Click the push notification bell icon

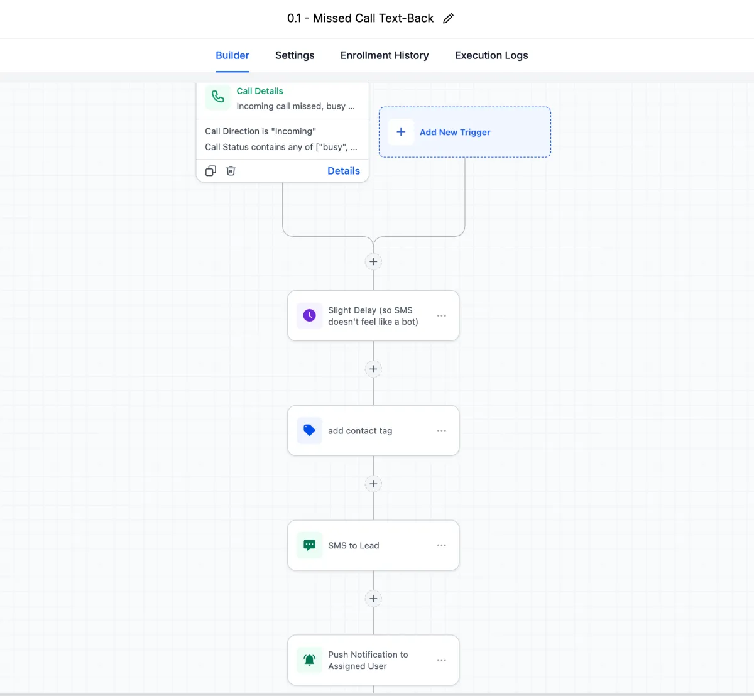click(309, 660)
